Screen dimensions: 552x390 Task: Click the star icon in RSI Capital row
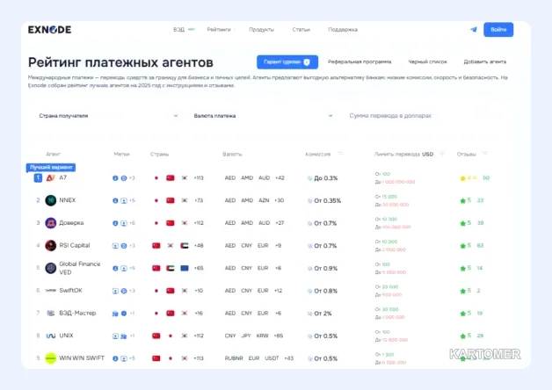[462, 246]
